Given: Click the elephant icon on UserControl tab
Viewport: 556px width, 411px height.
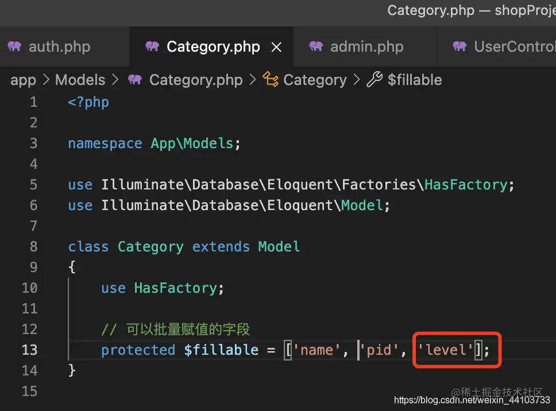Looking at the screenshot, I should click(x=460, y=46).
